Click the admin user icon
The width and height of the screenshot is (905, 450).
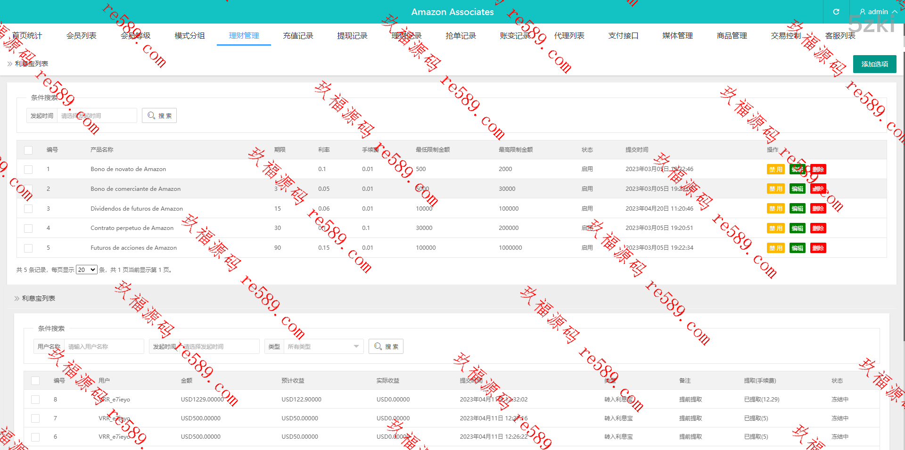point(863,12)
